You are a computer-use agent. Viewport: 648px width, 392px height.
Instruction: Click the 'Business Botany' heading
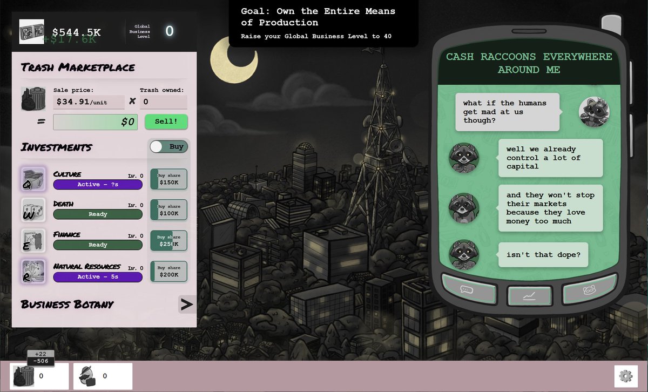click(x=67, y=305)
